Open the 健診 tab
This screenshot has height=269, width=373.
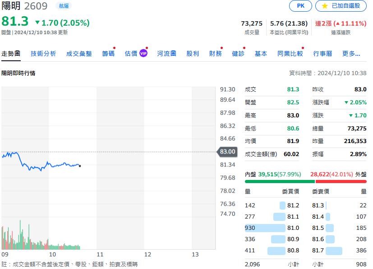(238, 54)
